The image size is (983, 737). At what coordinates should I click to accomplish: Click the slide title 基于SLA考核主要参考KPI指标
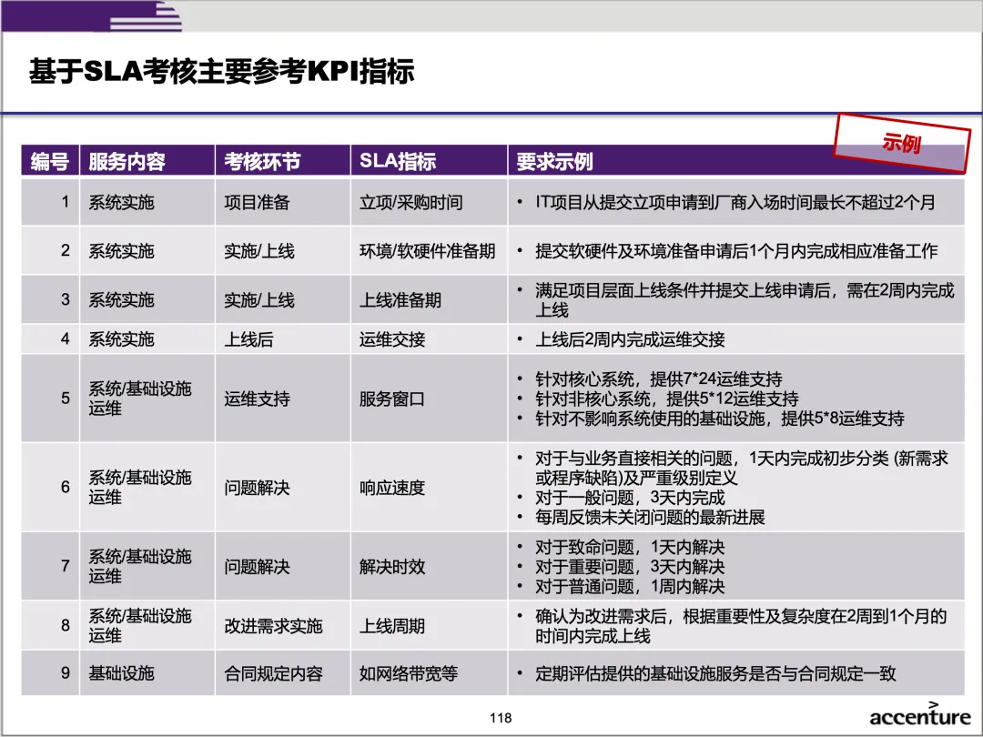(221, 71)
